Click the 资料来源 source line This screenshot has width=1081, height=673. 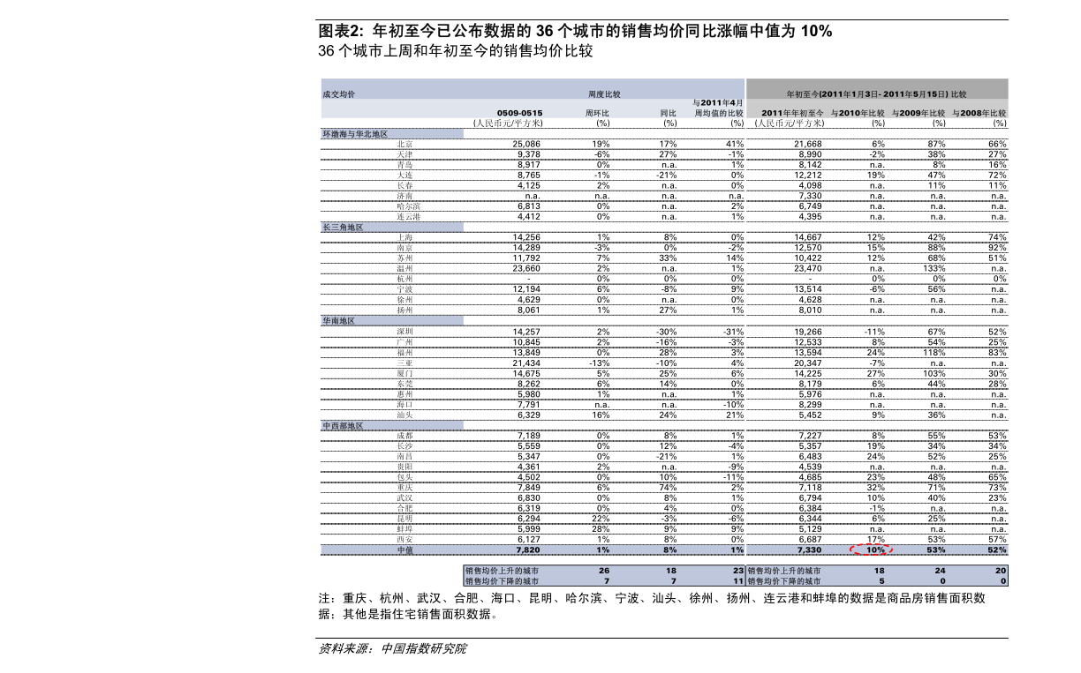(x=392, y=649)
